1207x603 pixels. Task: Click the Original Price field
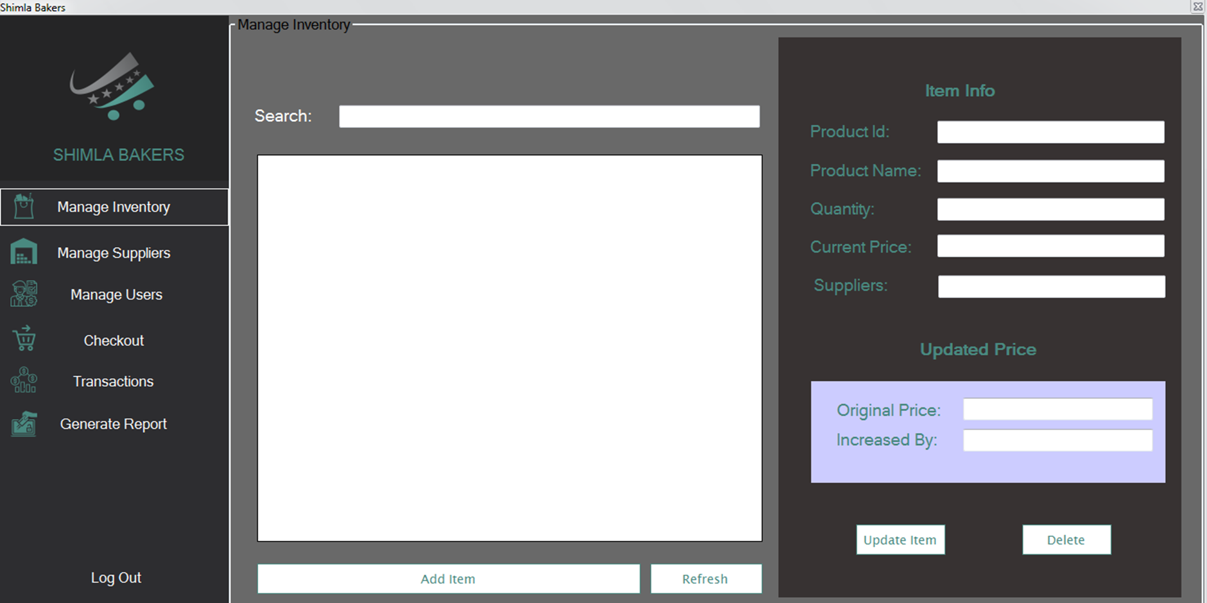coord(1057,409)
